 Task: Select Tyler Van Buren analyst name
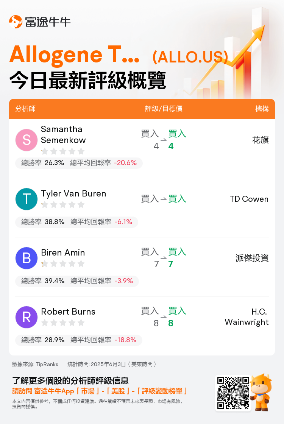tap(73, 193)
